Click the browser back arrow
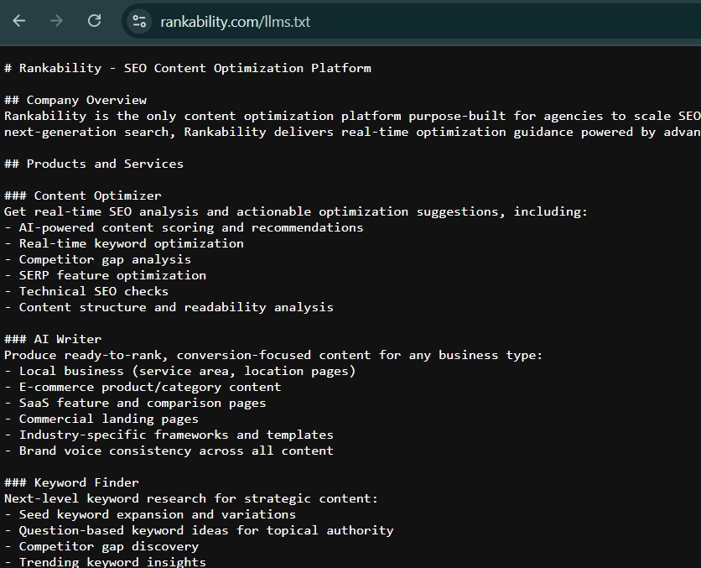701x568 pixels. pyautogui.click(x=19, y=21)
